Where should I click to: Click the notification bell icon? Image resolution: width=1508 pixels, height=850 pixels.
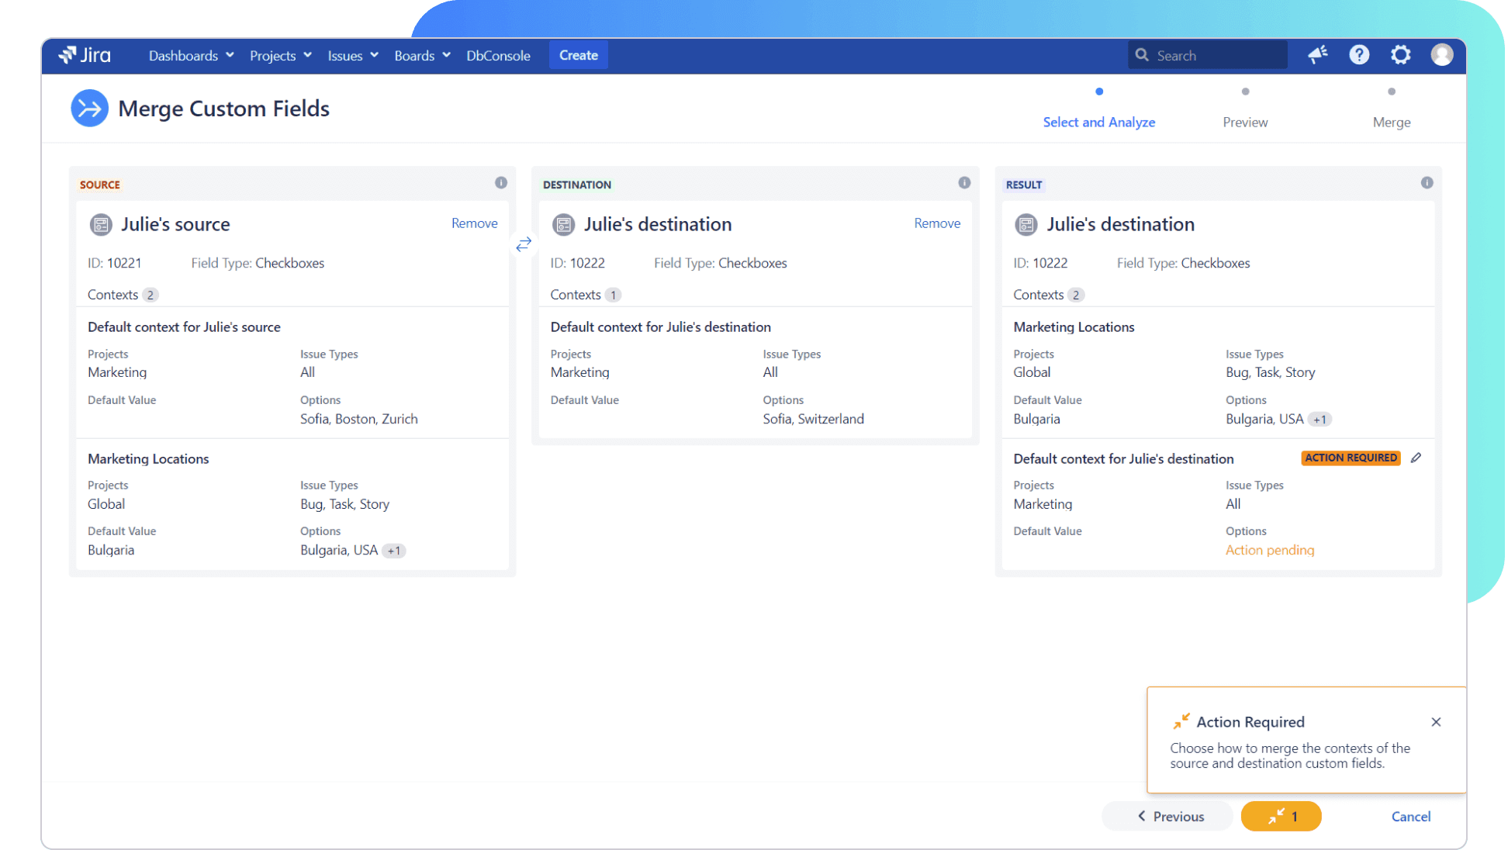click(x=1319, y=55)
